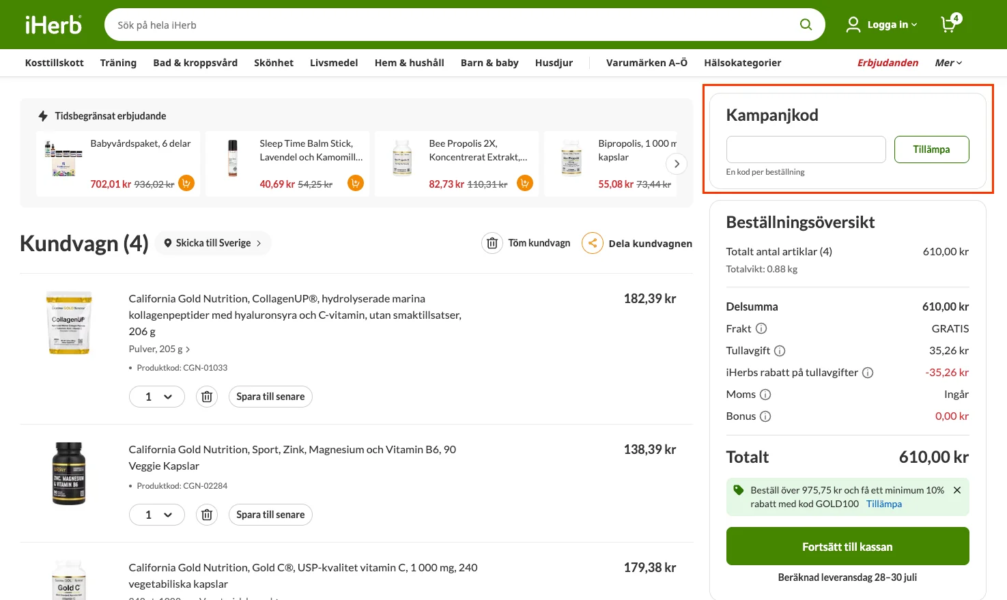
Task: Click the Töm kundvagn trash icon
Action: pyautogui.click(x=492, y=243)
